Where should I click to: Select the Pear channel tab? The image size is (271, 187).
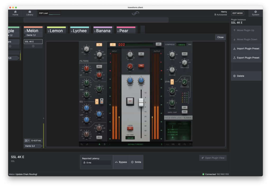click(x=125, y=30)
